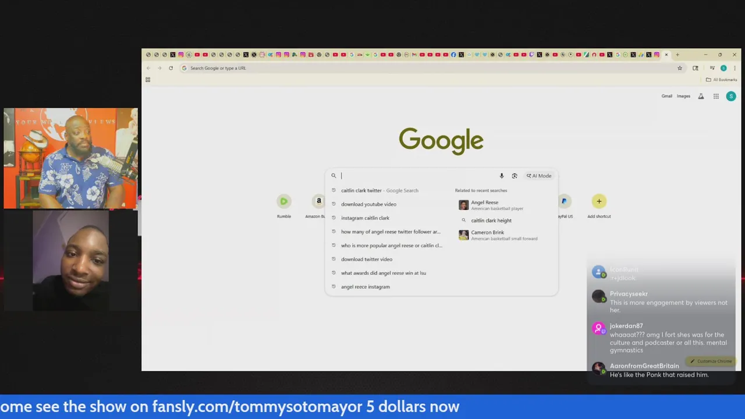This screenshot has width=745, height=419.
Task: Select suggestion 'caitlin clark twitter'
Action: click(x=379, y=190)
